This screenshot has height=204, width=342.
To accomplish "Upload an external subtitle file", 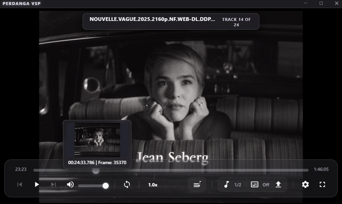I will (x=278, y=184).
